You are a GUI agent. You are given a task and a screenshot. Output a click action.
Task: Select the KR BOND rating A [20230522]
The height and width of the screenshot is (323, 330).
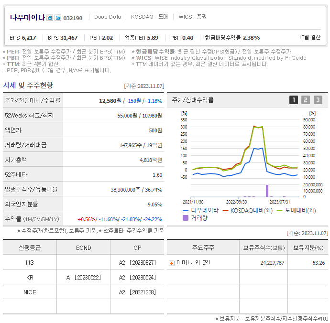coord(84,278)
